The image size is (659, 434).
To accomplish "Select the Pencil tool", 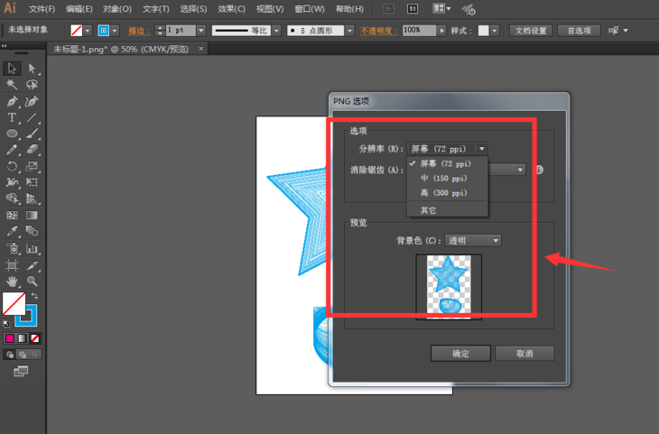I will click(x=12, y=150).
